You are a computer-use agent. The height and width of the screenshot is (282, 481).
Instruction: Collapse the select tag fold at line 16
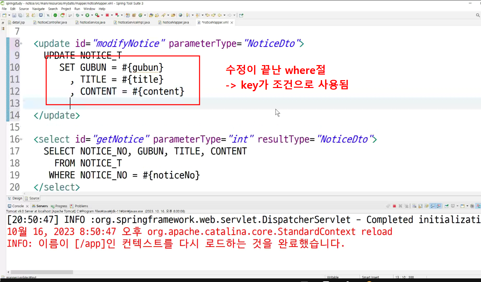pos(21,139)
